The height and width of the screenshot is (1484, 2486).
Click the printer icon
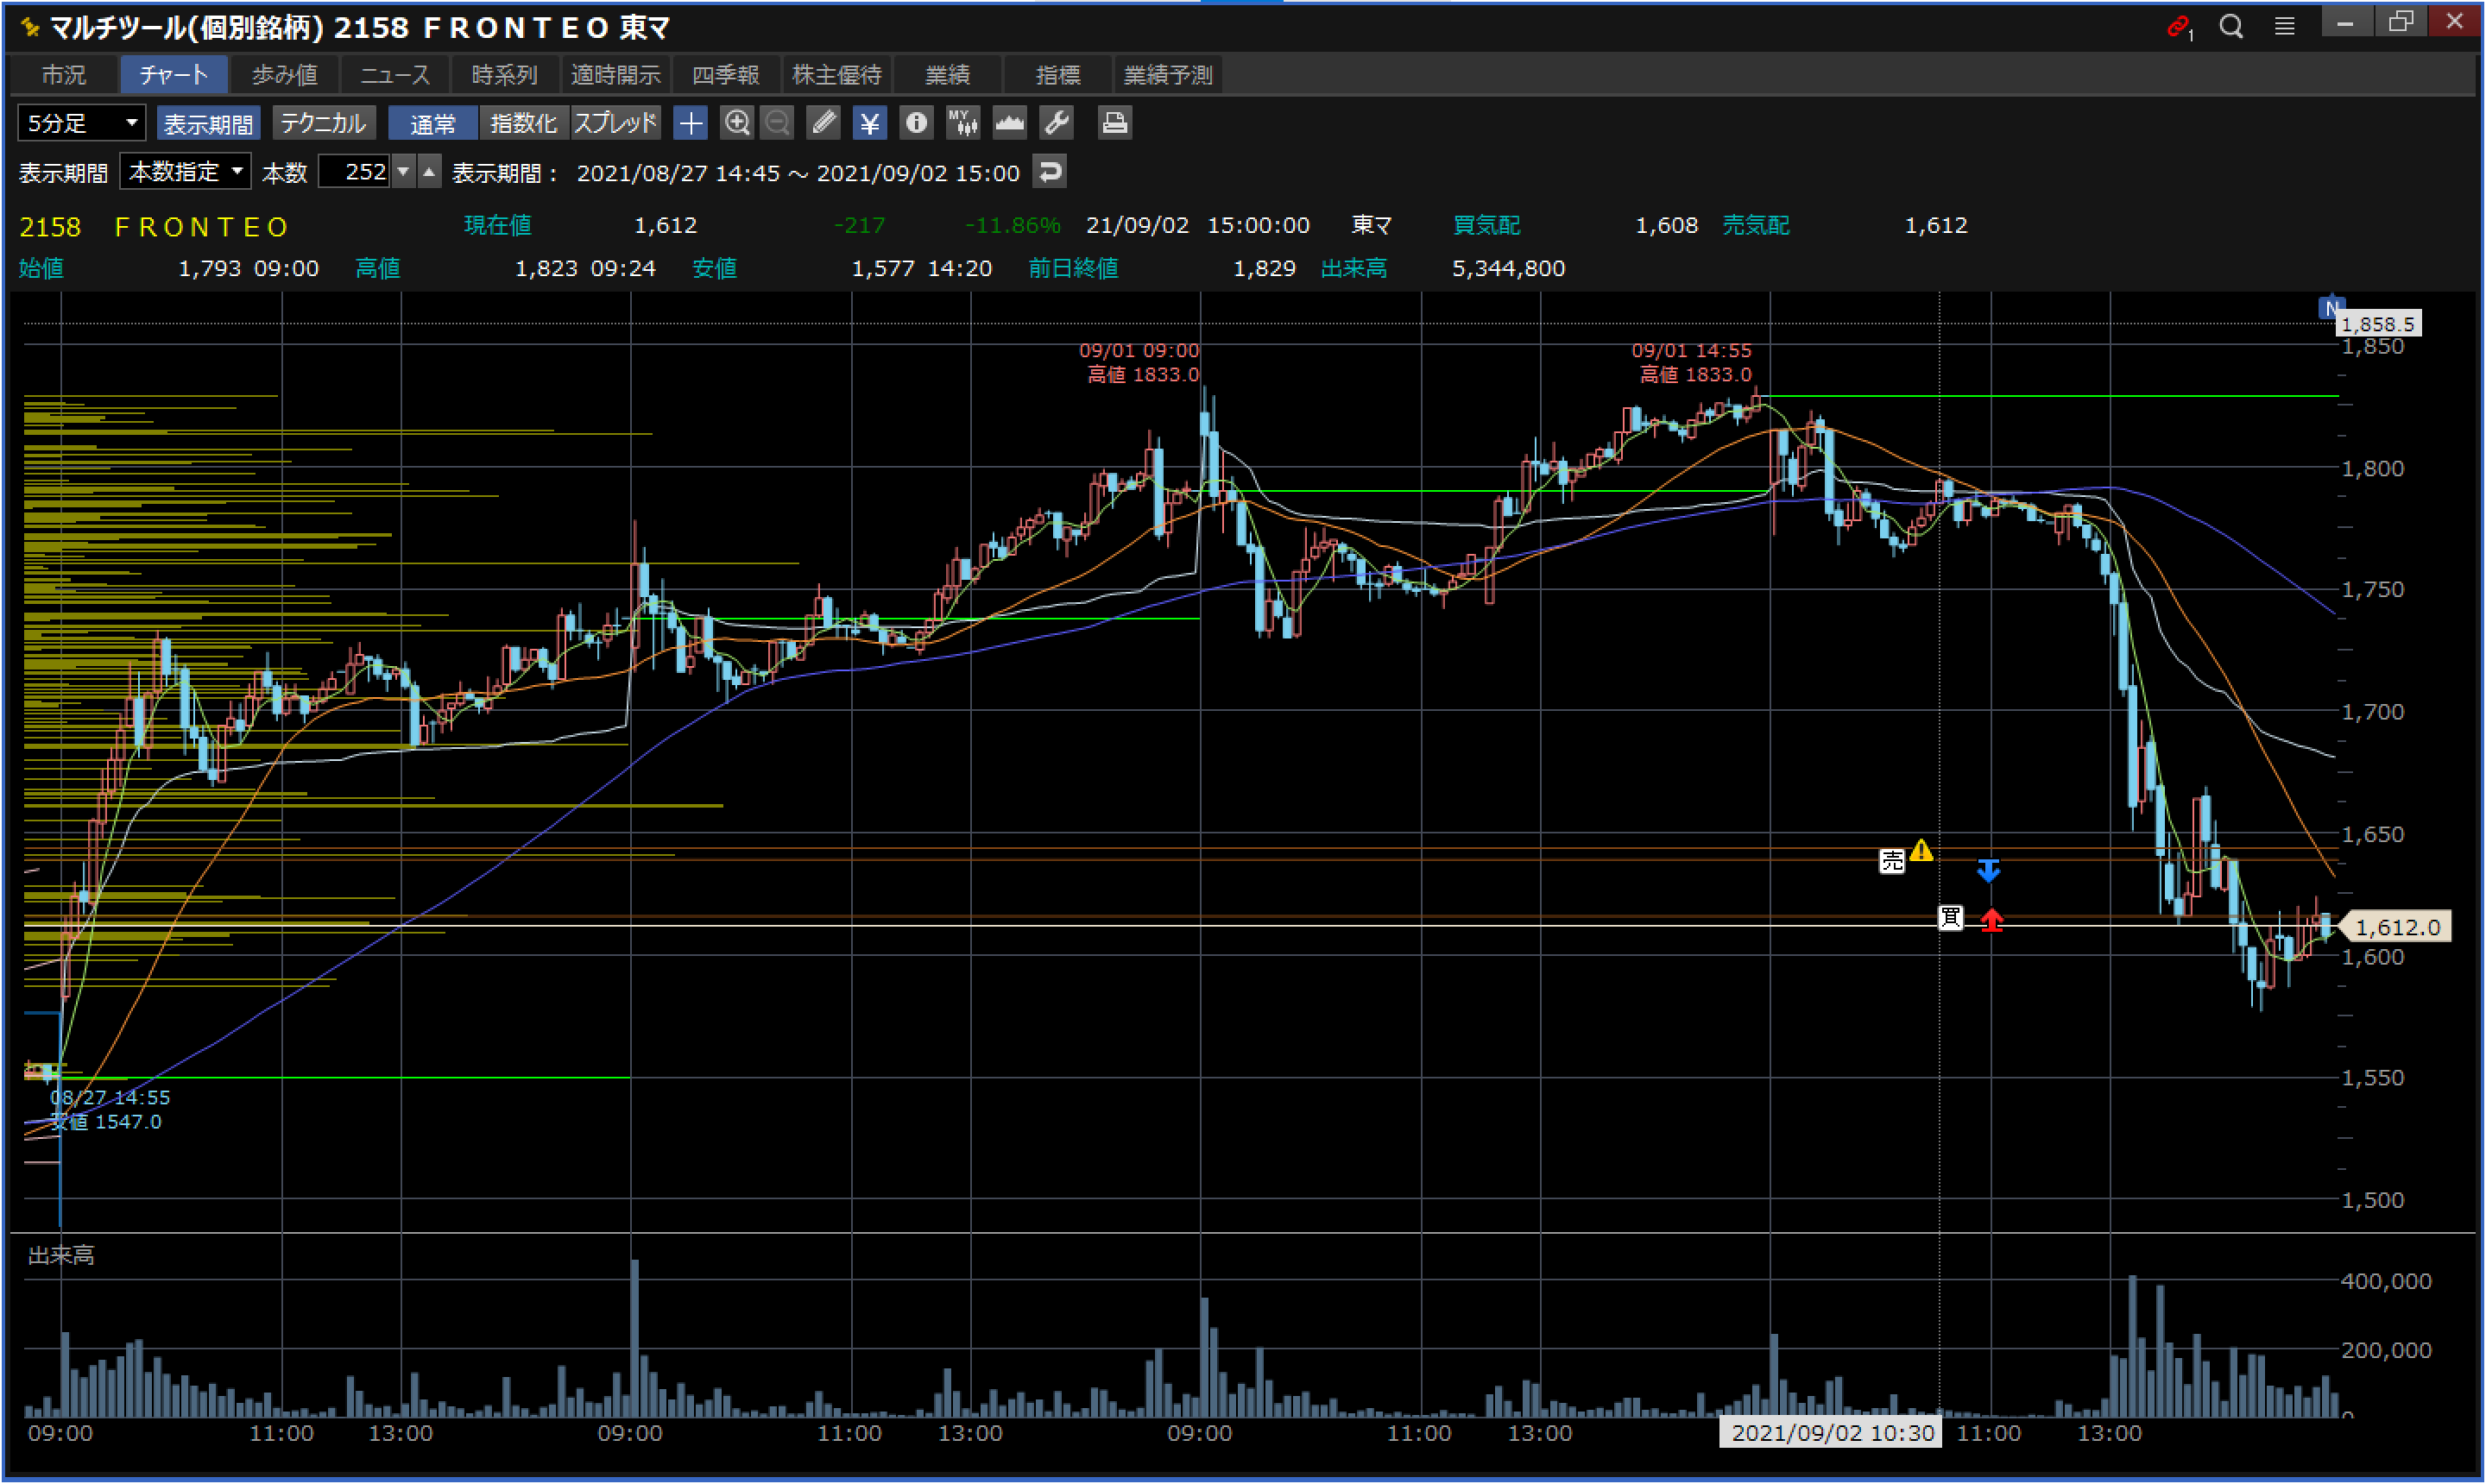(1114, 123)
